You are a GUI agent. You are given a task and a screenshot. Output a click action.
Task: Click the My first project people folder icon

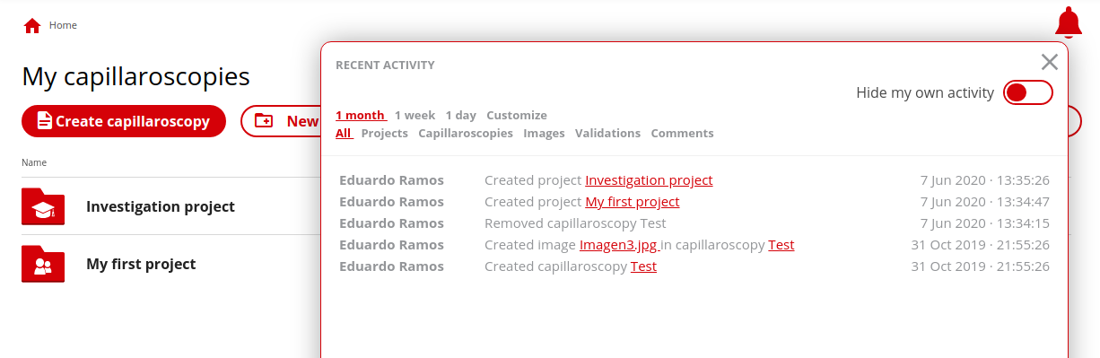(43, 264)
